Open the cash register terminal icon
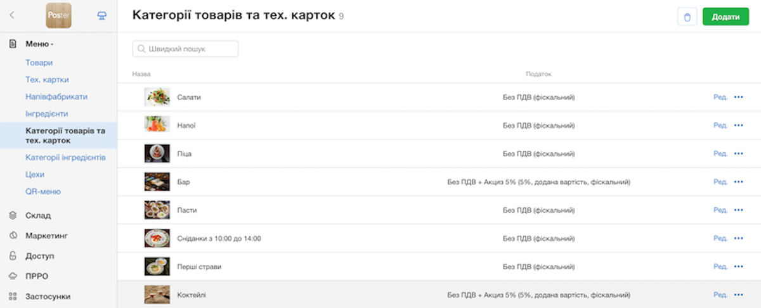Viewport: 761px width, 308px height. tap(101, 16)
